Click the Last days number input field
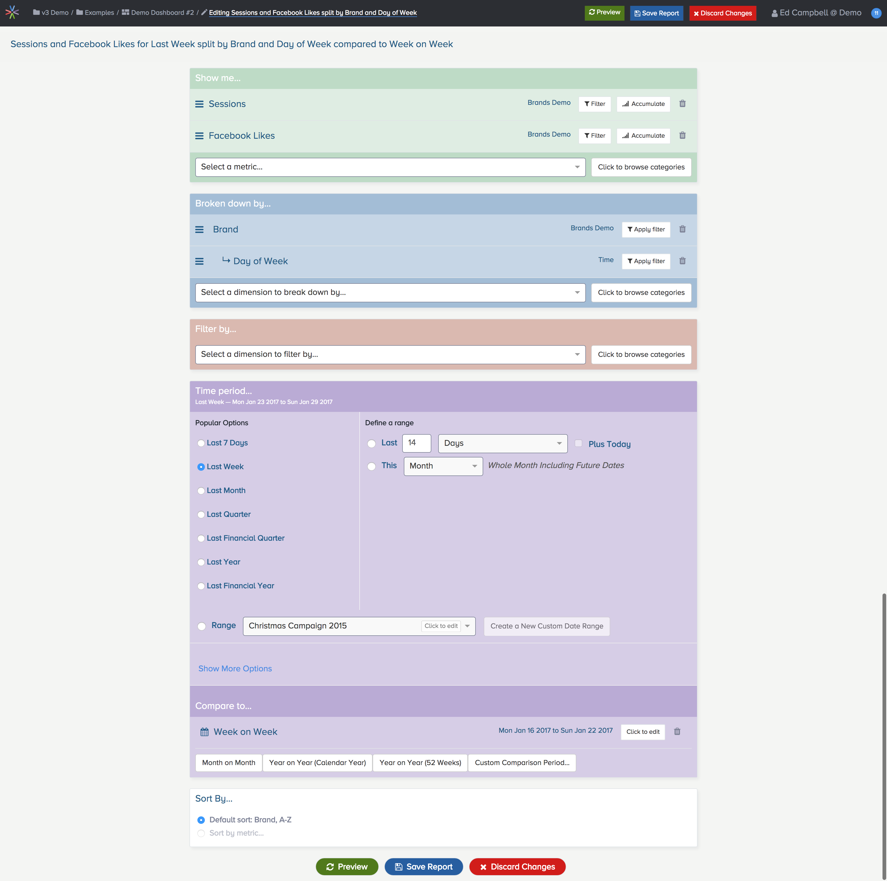 point(416,443)
